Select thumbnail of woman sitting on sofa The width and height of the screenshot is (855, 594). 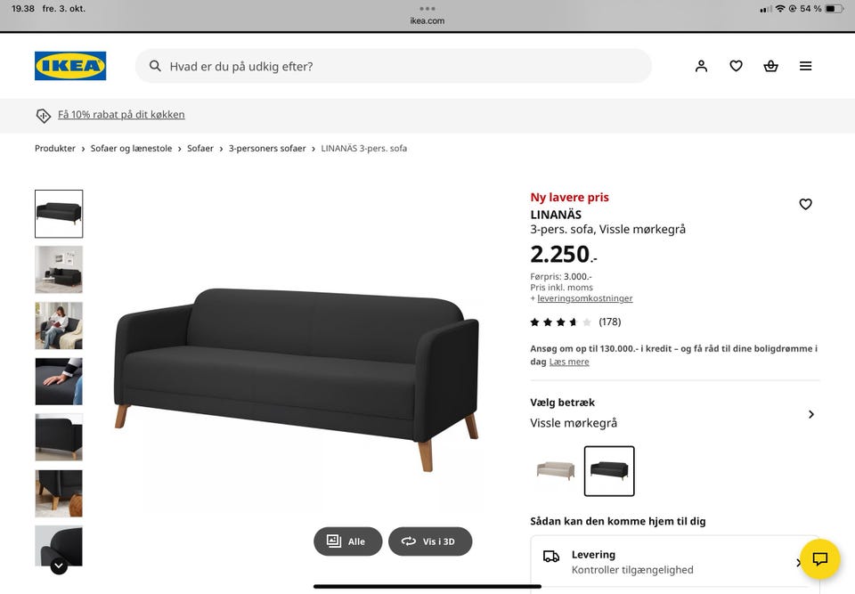(x=59, y=326)
